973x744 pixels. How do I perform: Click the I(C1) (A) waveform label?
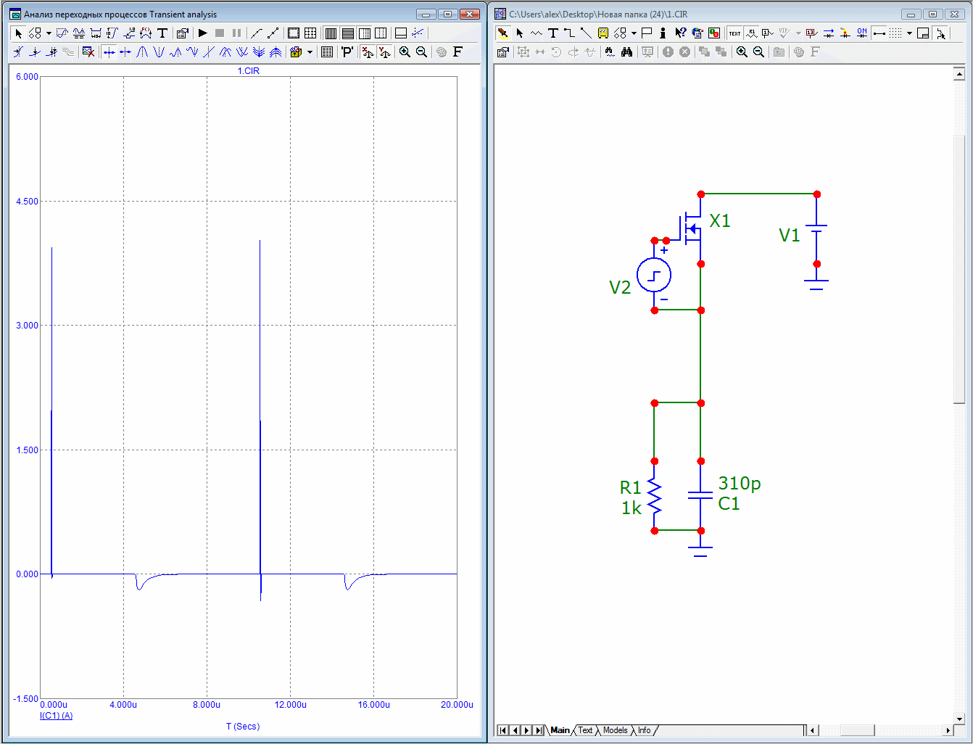click(x=56, y=716)
